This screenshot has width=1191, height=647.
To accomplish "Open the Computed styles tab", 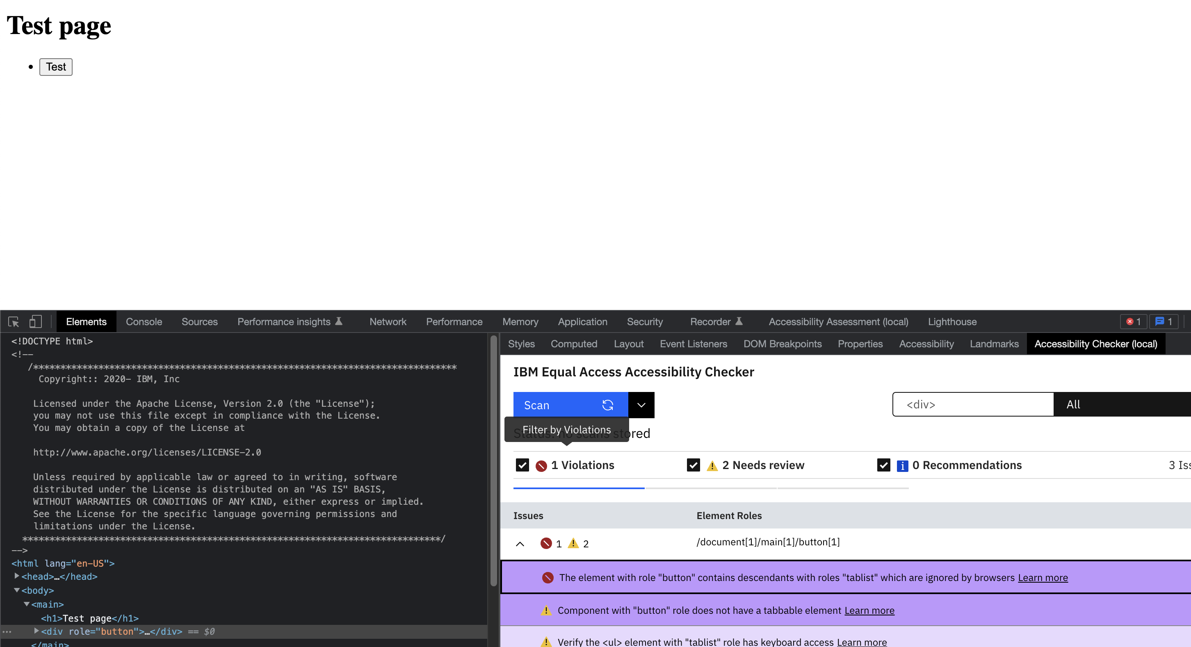I will pos(574,343).
